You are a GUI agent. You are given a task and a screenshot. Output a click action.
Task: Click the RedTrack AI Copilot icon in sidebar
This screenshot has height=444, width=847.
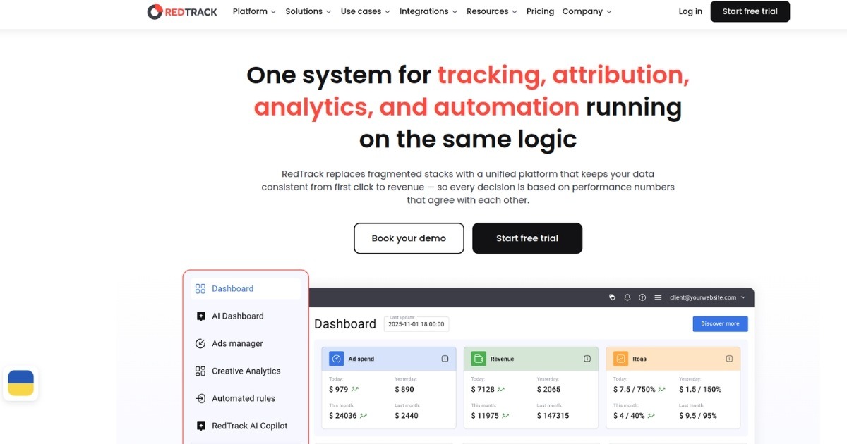tap(200, 426)
